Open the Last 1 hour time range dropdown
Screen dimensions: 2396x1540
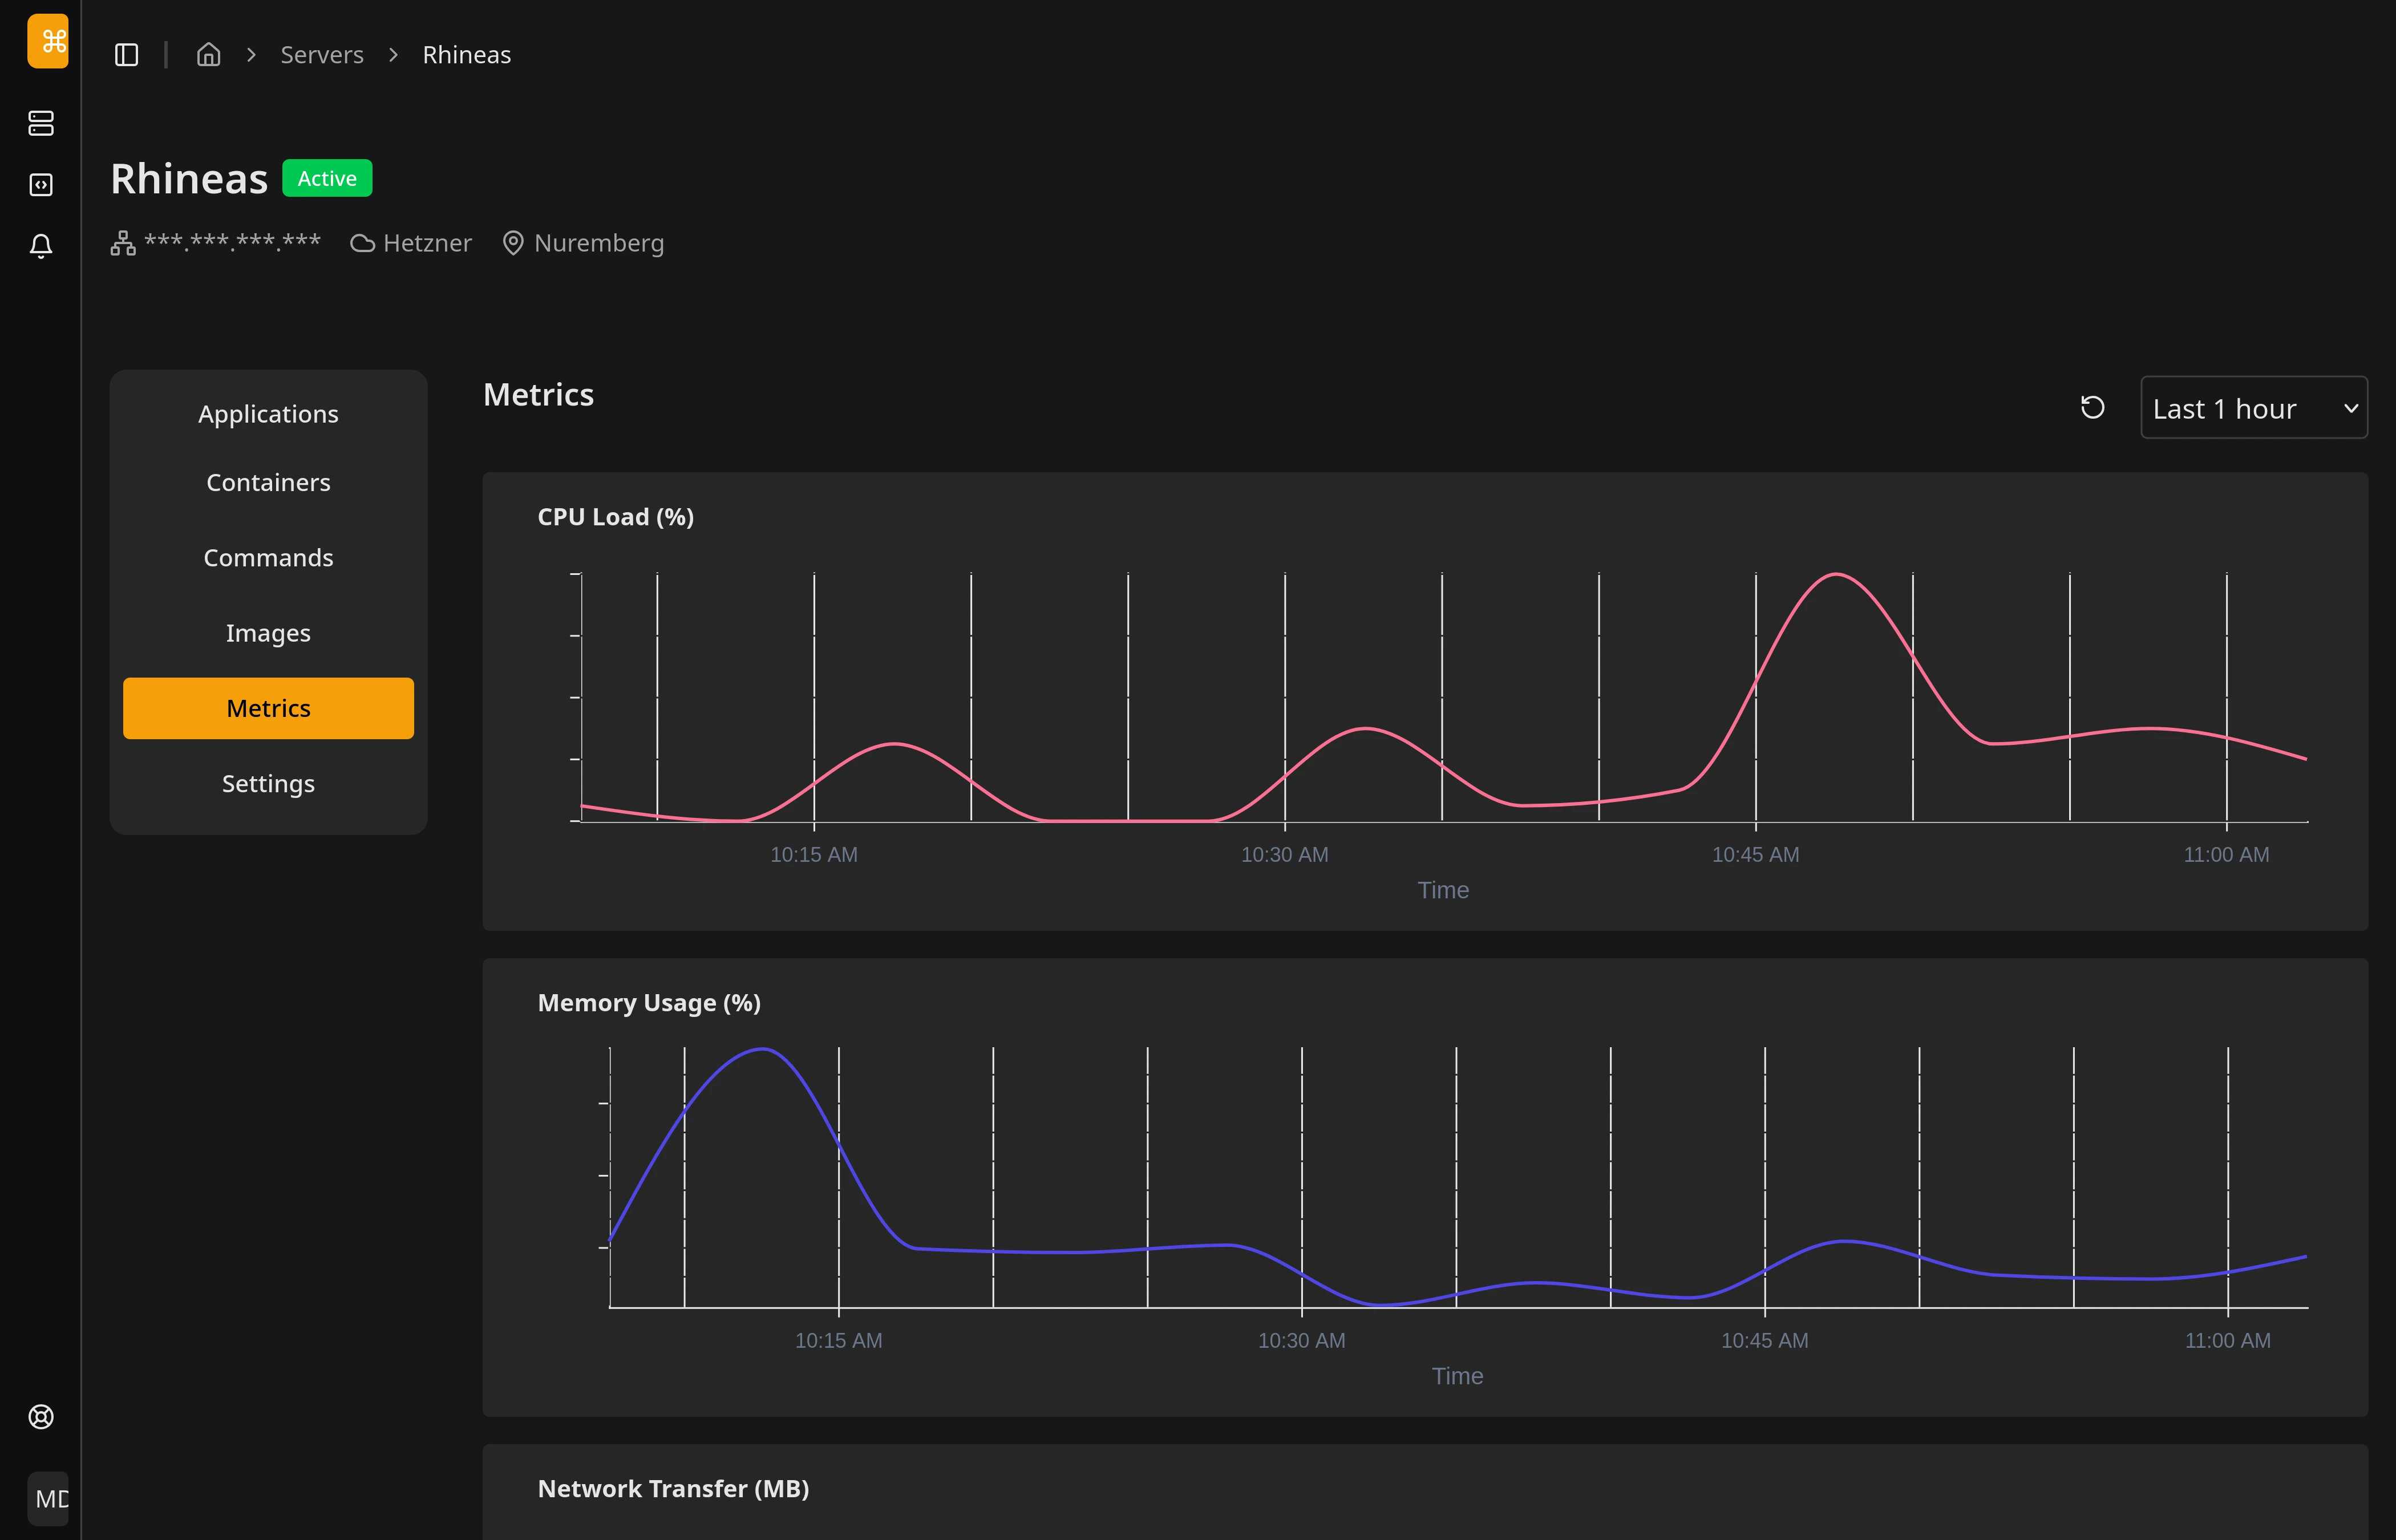point(2253,407)
